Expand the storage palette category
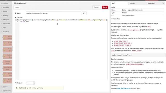Viewport: 166px width, 93px height. (x=6, y=16)
